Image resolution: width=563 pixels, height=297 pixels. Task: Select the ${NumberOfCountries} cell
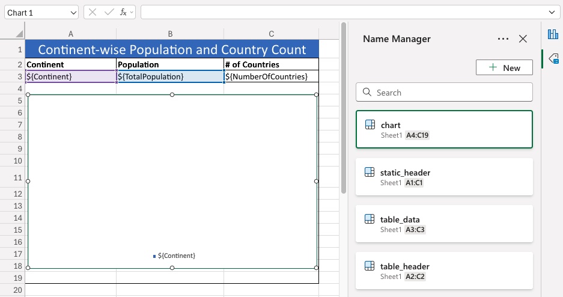[x=272, y=76]
